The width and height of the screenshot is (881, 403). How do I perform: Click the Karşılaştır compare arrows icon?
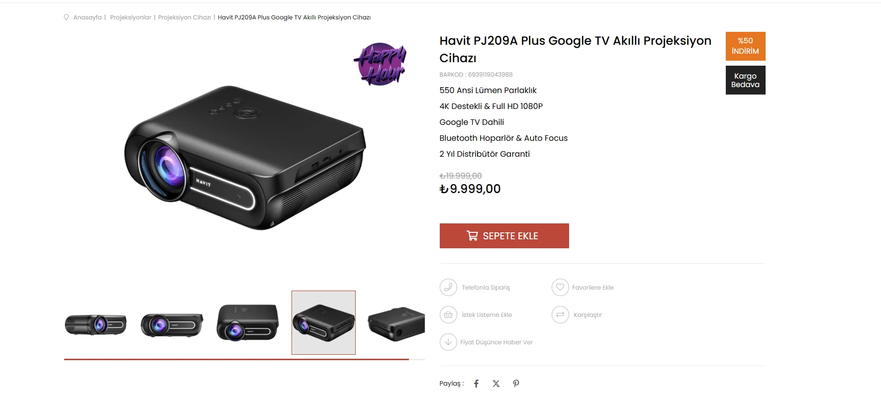pos(560,314)
